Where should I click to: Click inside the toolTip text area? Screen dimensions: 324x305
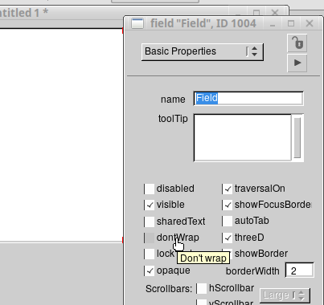pyautogui.click(x=243, y=137)
